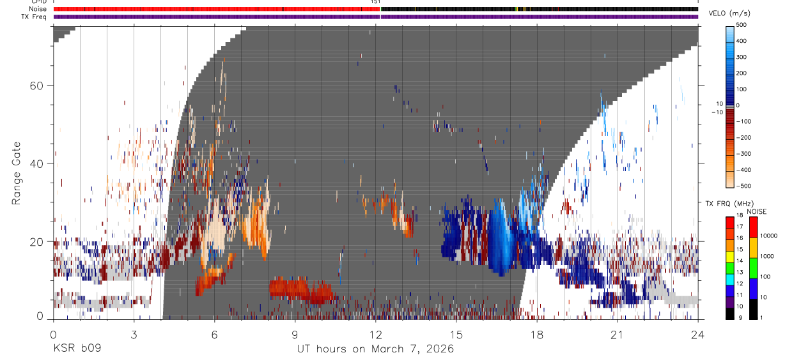Click the 18 label on TX FRQ legend
The image size is (785, 362).
tap(740, 216)
